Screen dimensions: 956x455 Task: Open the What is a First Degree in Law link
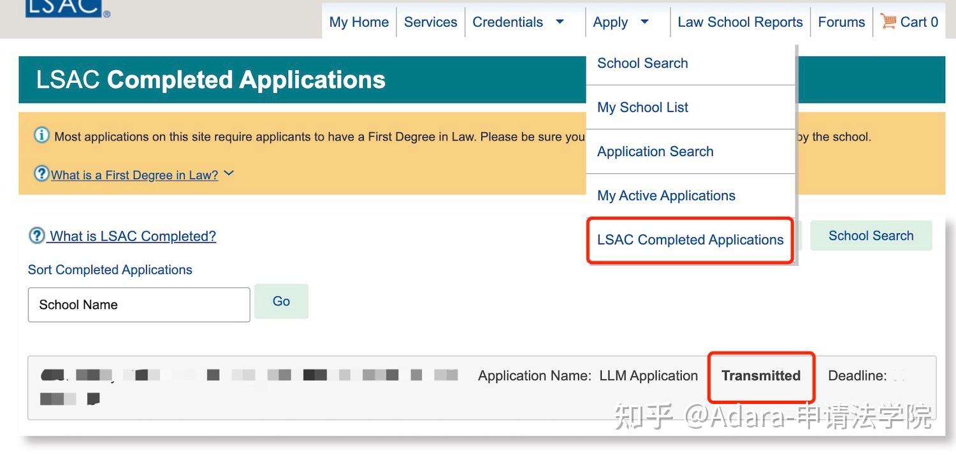(x=134, y=175)
